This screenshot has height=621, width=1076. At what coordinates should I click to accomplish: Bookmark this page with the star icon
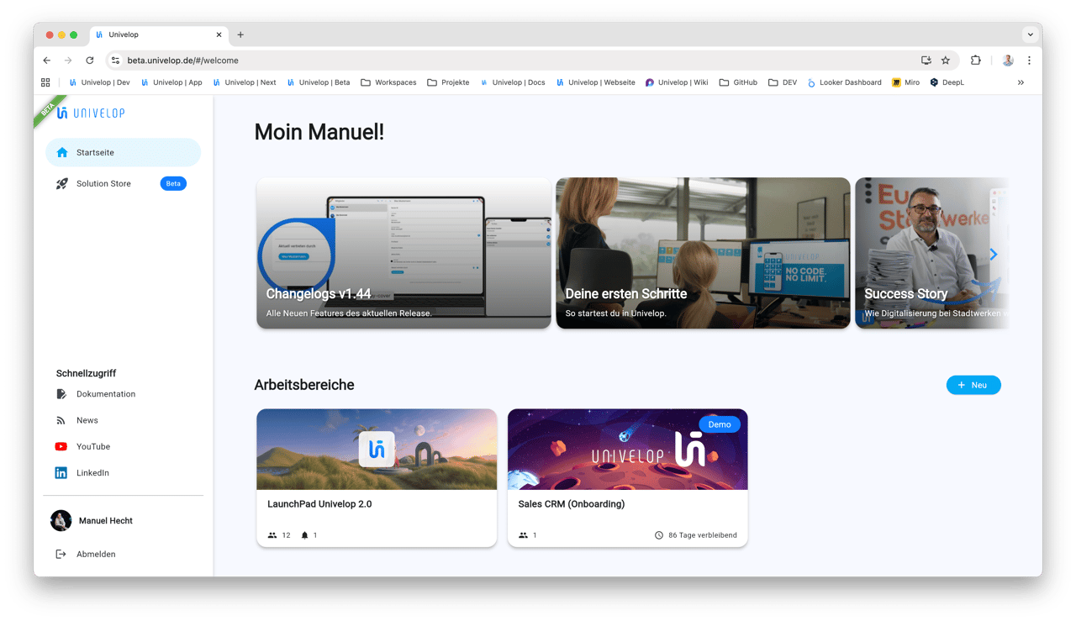pyautogui.click(x=946, y=61)
